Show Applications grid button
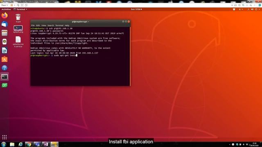Viewport: 262px width, 147px height. (5, 137)
